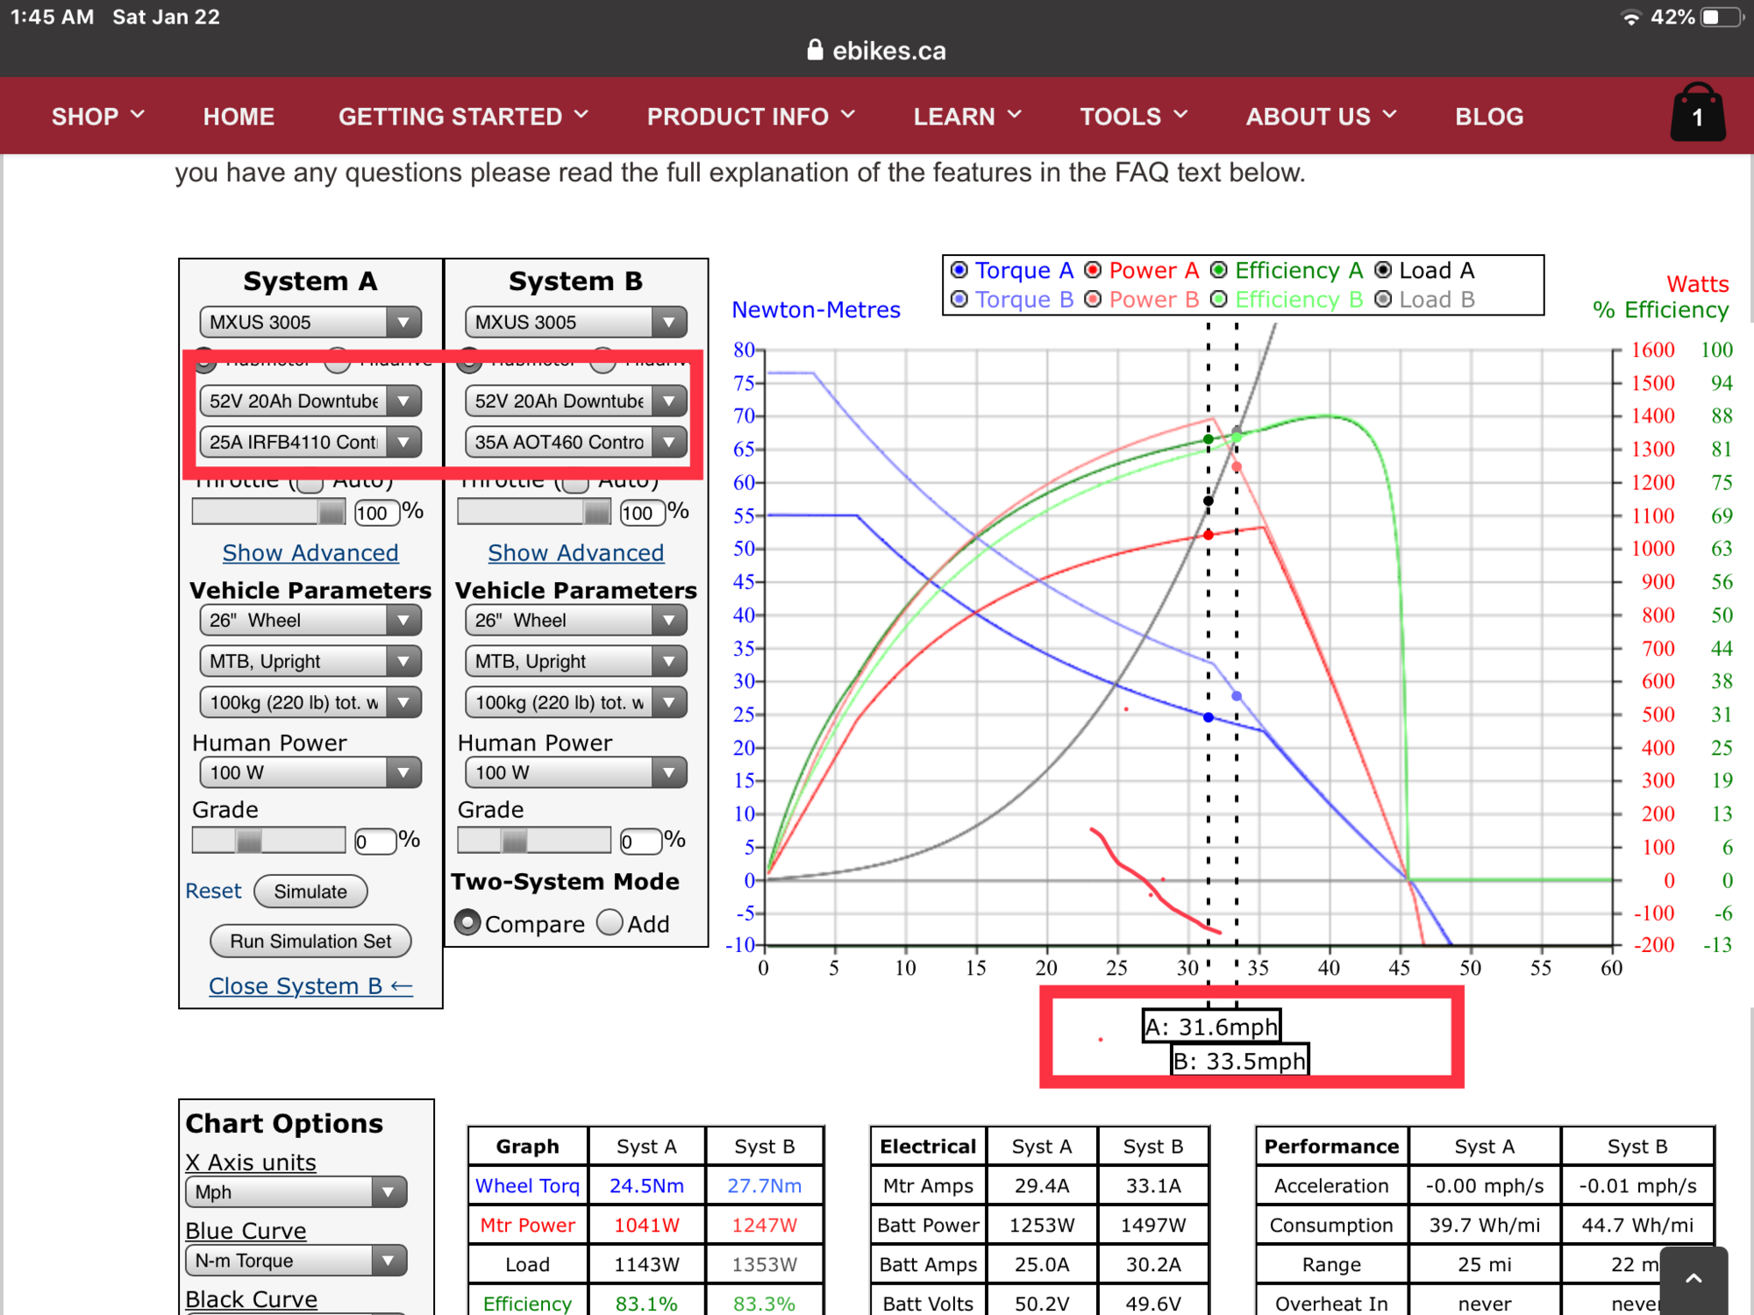Click X Axis units Mph dropdown arrow
The height and width of the screenshot is (1315, 1754).
[x=387, y=1191]
